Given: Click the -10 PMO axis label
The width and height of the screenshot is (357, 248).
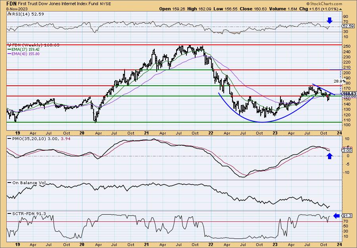Looking at the screenshot, I should [347, 172].
